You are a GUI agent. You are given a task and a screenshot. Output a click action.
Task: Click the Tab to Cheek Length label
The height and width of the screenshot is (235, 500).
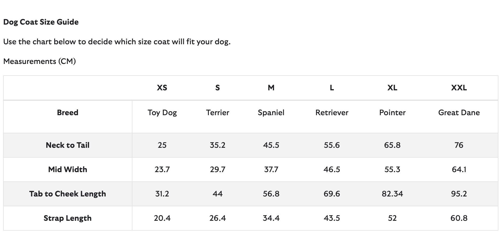(67, 194)
